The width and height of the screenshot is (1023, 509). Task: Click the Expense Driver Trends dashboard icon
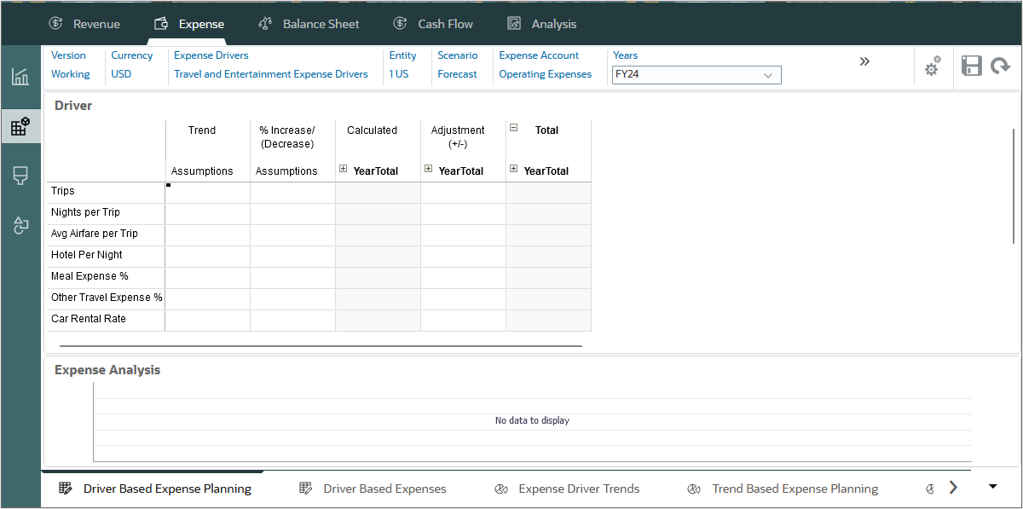pyautogui.click(x=501, y=489)
